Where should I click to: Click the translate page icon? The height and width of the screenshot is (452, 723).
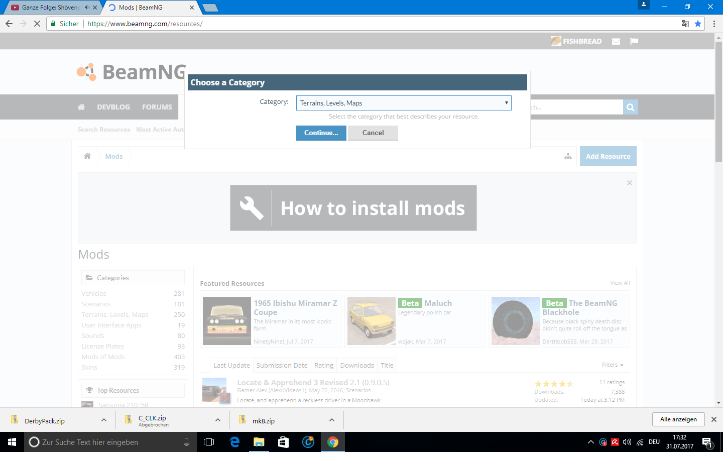(x=685, y=24)
